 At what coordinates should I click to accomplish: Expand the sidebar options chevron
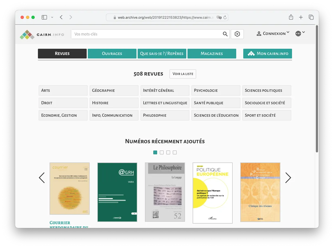(52, 17)
